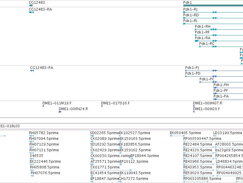243x183 pixels.
Task: Select the Pdk1-PF protein label
Action: click(x=221, y=91)
